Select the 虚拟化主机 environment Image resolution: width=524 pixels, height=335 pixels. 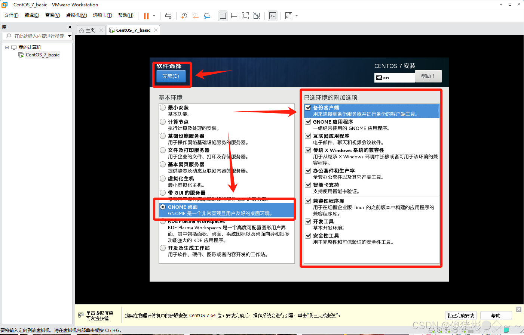[163, 179]
